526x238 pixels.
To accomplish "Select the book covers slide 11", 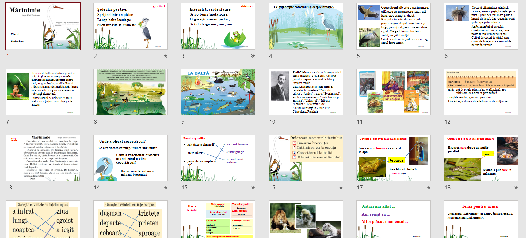I will (x=394, y=92).
